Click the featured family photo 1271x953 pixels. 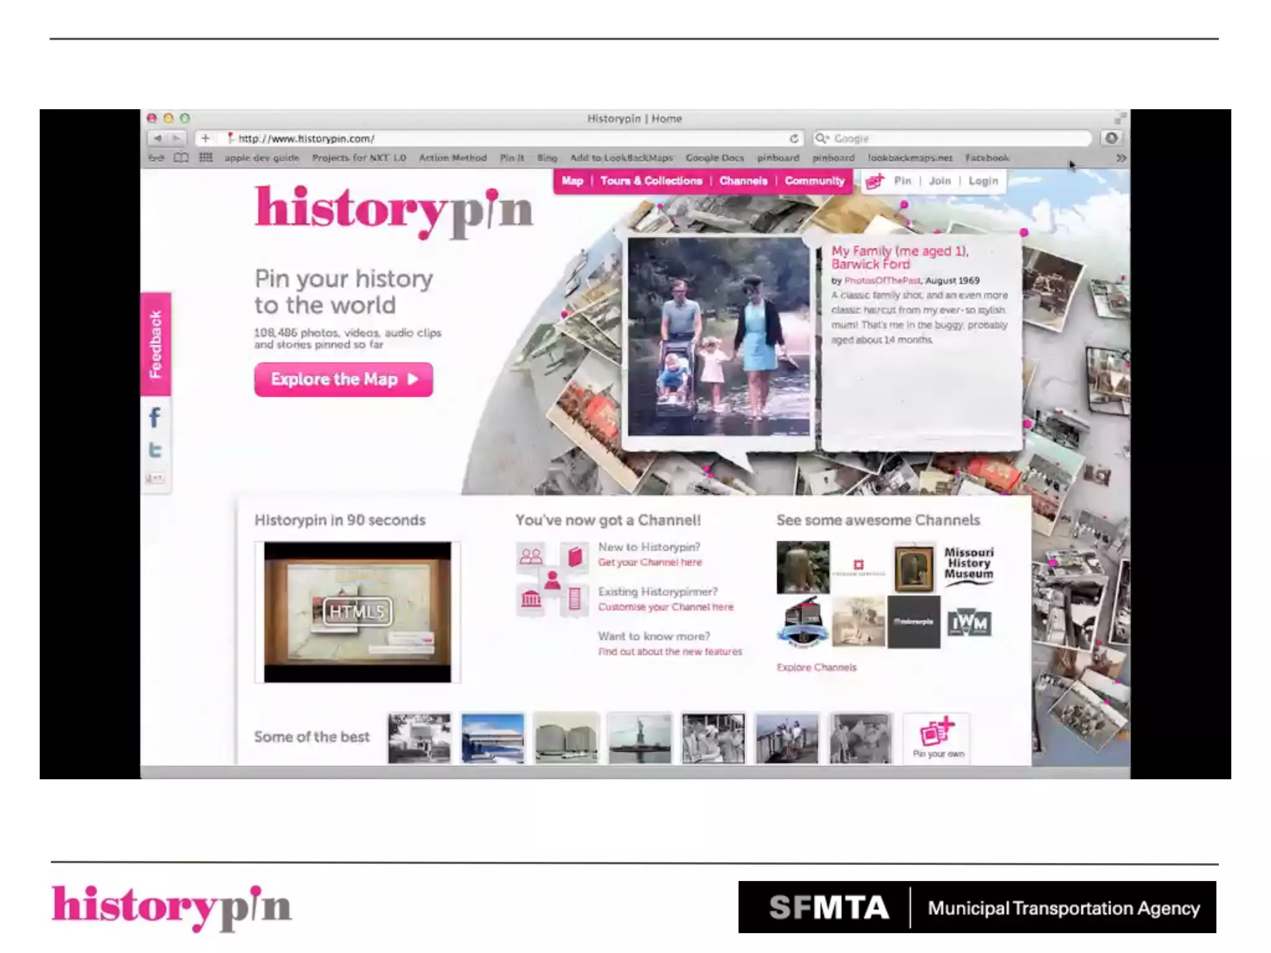point(719,337)
